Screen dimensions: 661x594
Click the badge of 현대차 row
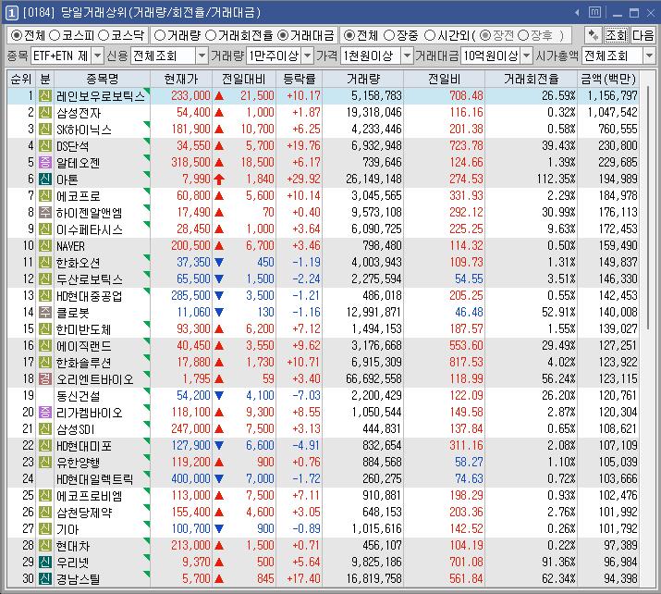(x=45, y=546)
